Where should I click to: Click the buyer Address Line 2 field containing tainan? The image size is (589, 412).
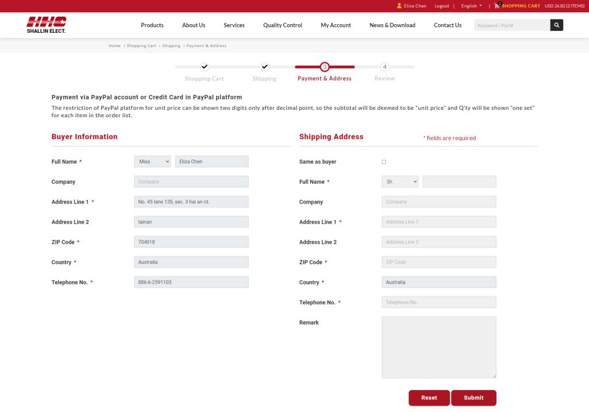click(191, 222)
